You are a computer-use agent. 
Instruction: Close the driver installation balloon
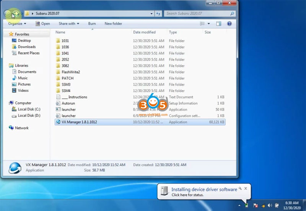coord(246,188)
